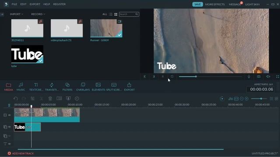Image resolution: width=280 pixels, height=157 pixels.
Task: Click the media search field
Action: tap(129, 14)
